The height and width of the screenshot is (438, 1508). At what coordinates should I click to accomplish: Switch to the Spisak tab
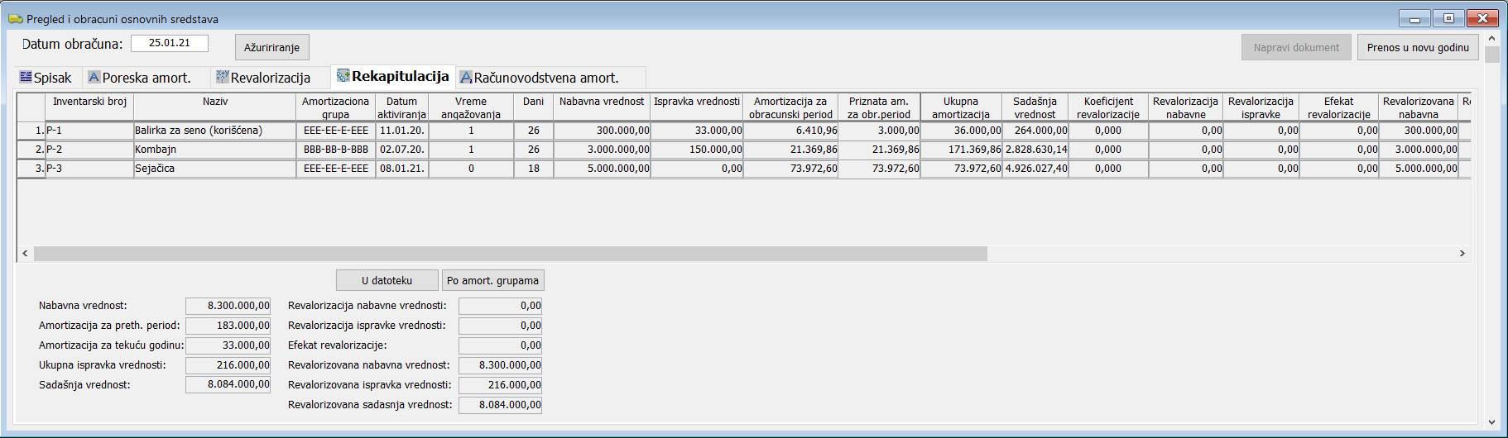point(47,78)
